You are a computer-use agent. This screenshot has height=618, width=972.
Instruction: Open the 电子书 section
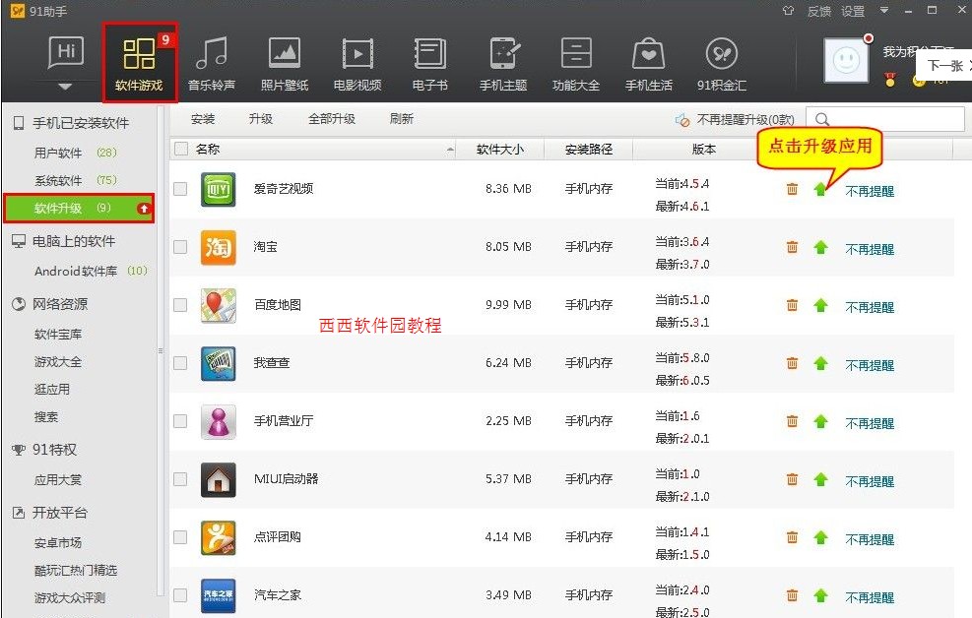tap(430, 63)
